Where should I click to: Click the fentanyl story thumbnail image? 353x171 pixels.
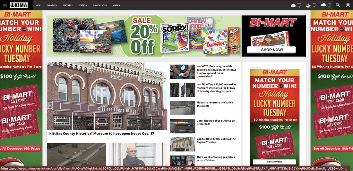point(182,72)
